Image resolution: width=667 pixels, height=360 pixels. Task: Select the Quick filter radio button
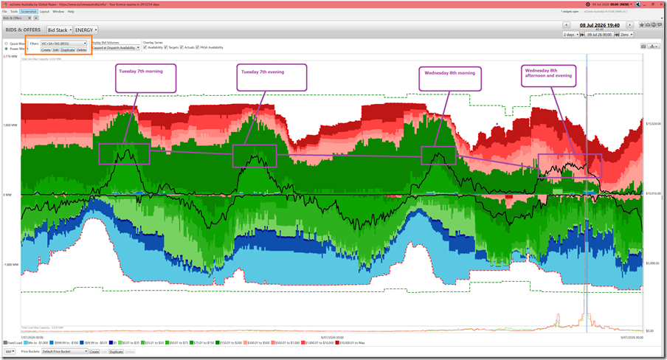[7, 44]
